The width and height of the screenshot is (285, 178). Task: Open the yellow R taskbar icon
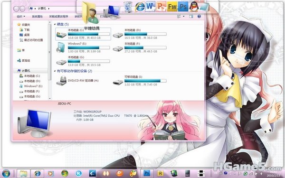(161, 173)
